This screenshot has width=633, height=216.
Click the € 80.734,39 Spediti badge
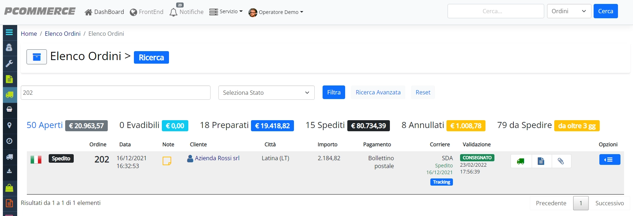coord(368,126)
